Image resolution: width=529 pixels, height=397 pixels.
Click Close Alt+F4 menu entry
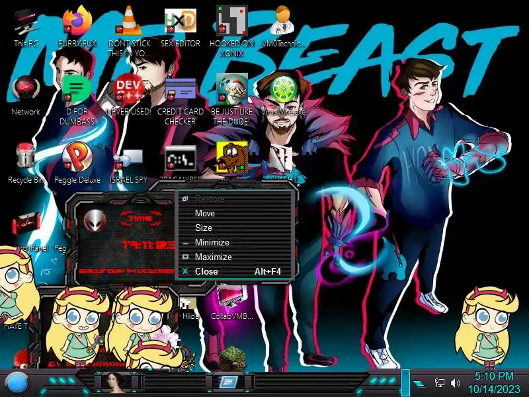(x=235, y=271)
